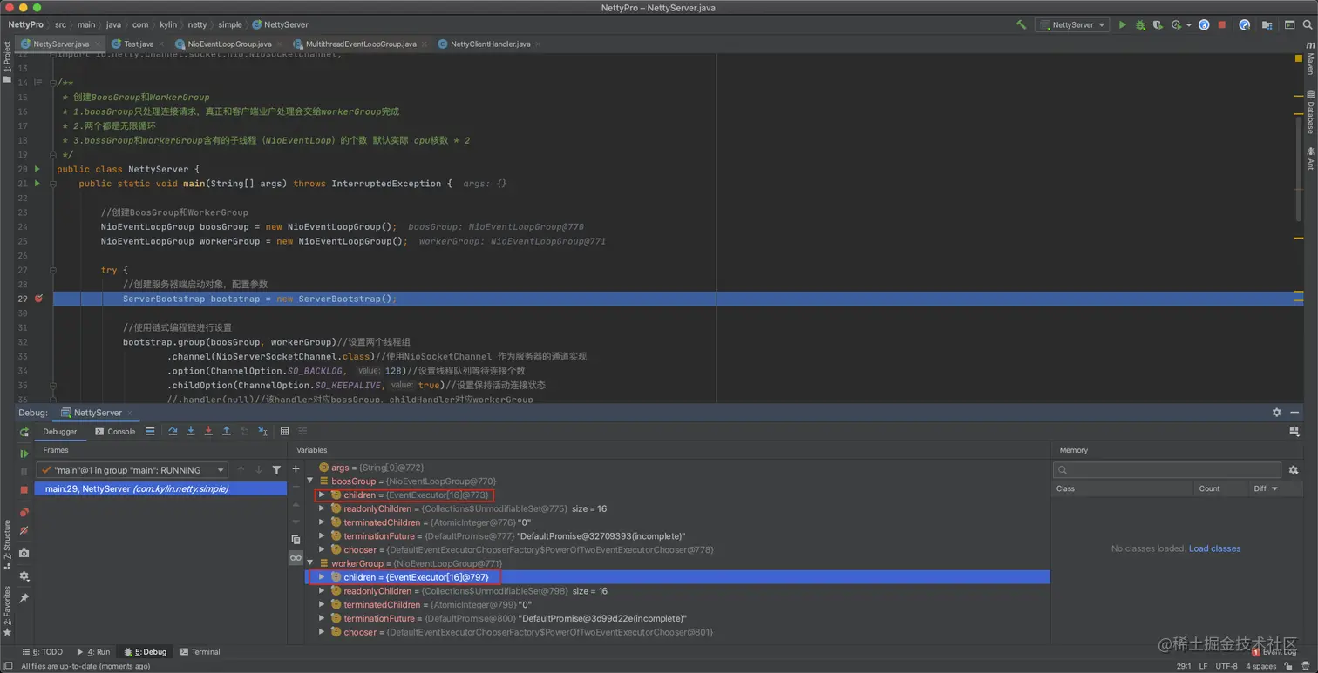Open the profiler dropdown arrow in the top toolbar
1318x673 pixels.
click(x=1188, y=24)
